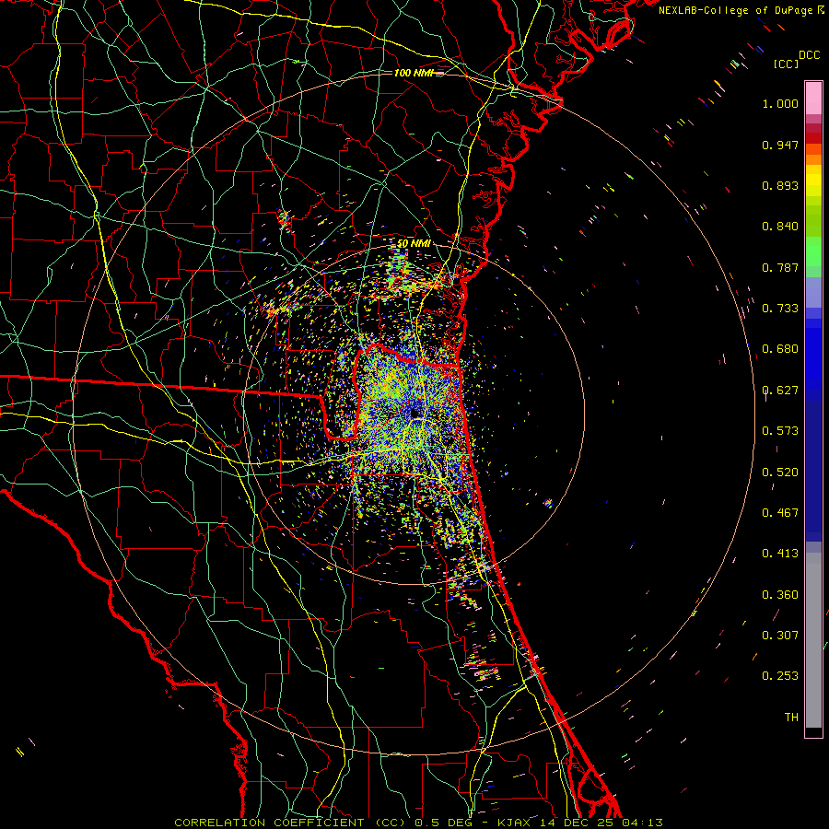
Task: Click the 0.893 scale value
Action: (780, 185)
